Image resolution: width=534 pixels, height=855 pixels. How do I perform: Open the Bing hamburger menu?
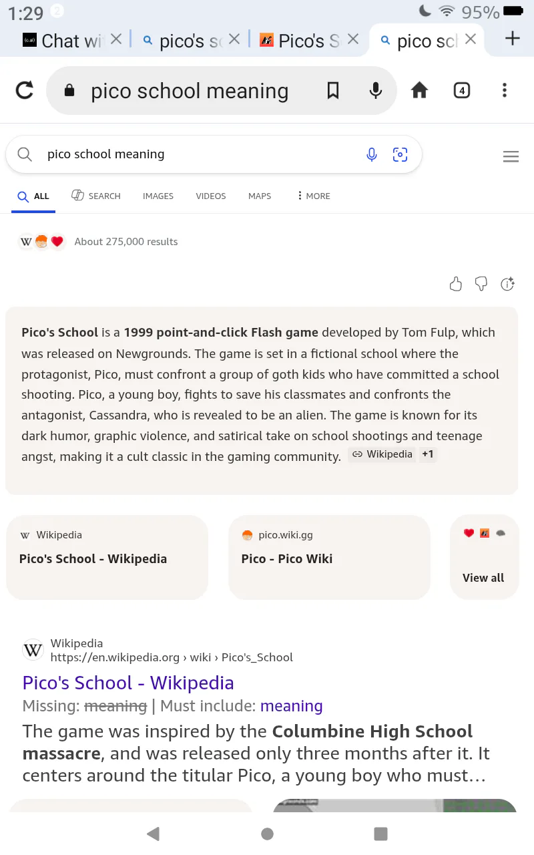511,157
